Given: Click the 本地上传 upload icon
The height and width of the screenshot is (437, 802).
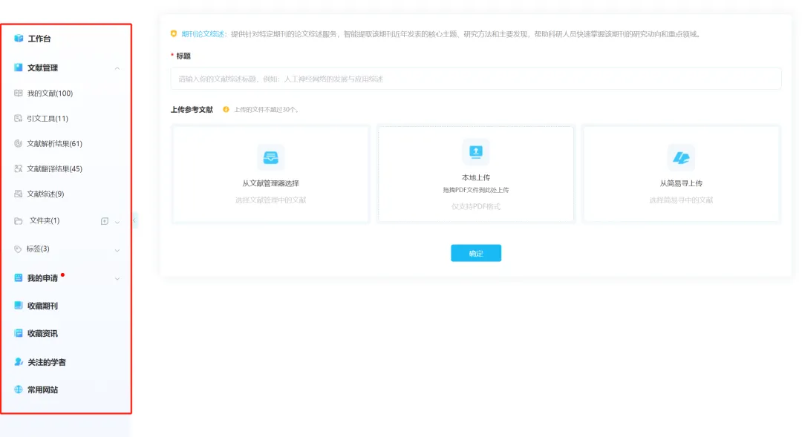Looking at the screenshot, I should tap(476, 151).
